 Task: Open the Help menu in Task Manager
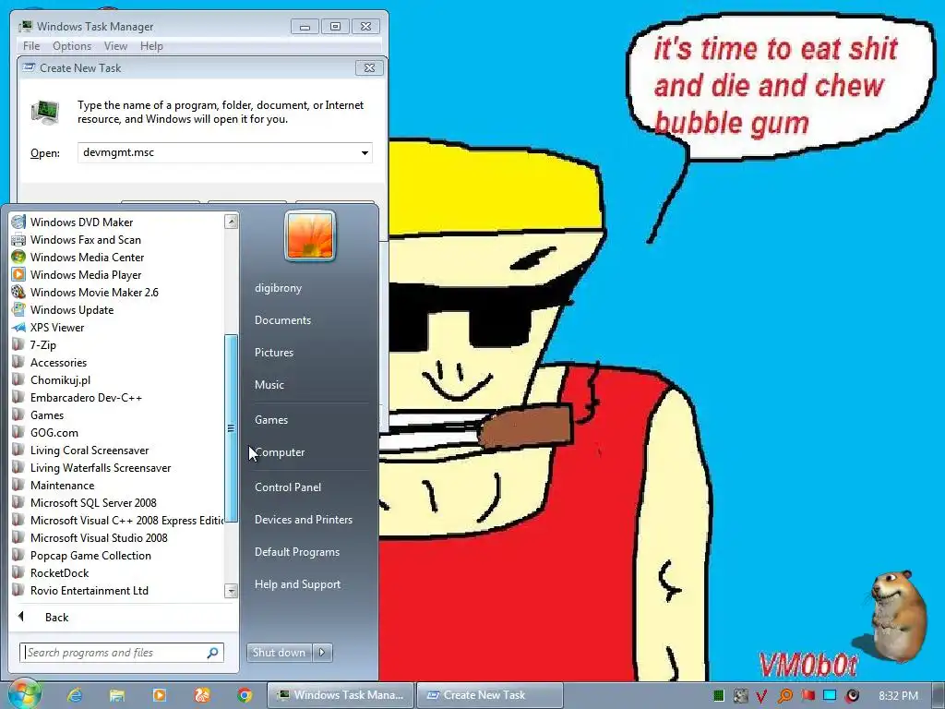(x=151, y=46)
